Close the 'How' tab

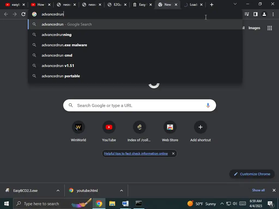(49, 5)
